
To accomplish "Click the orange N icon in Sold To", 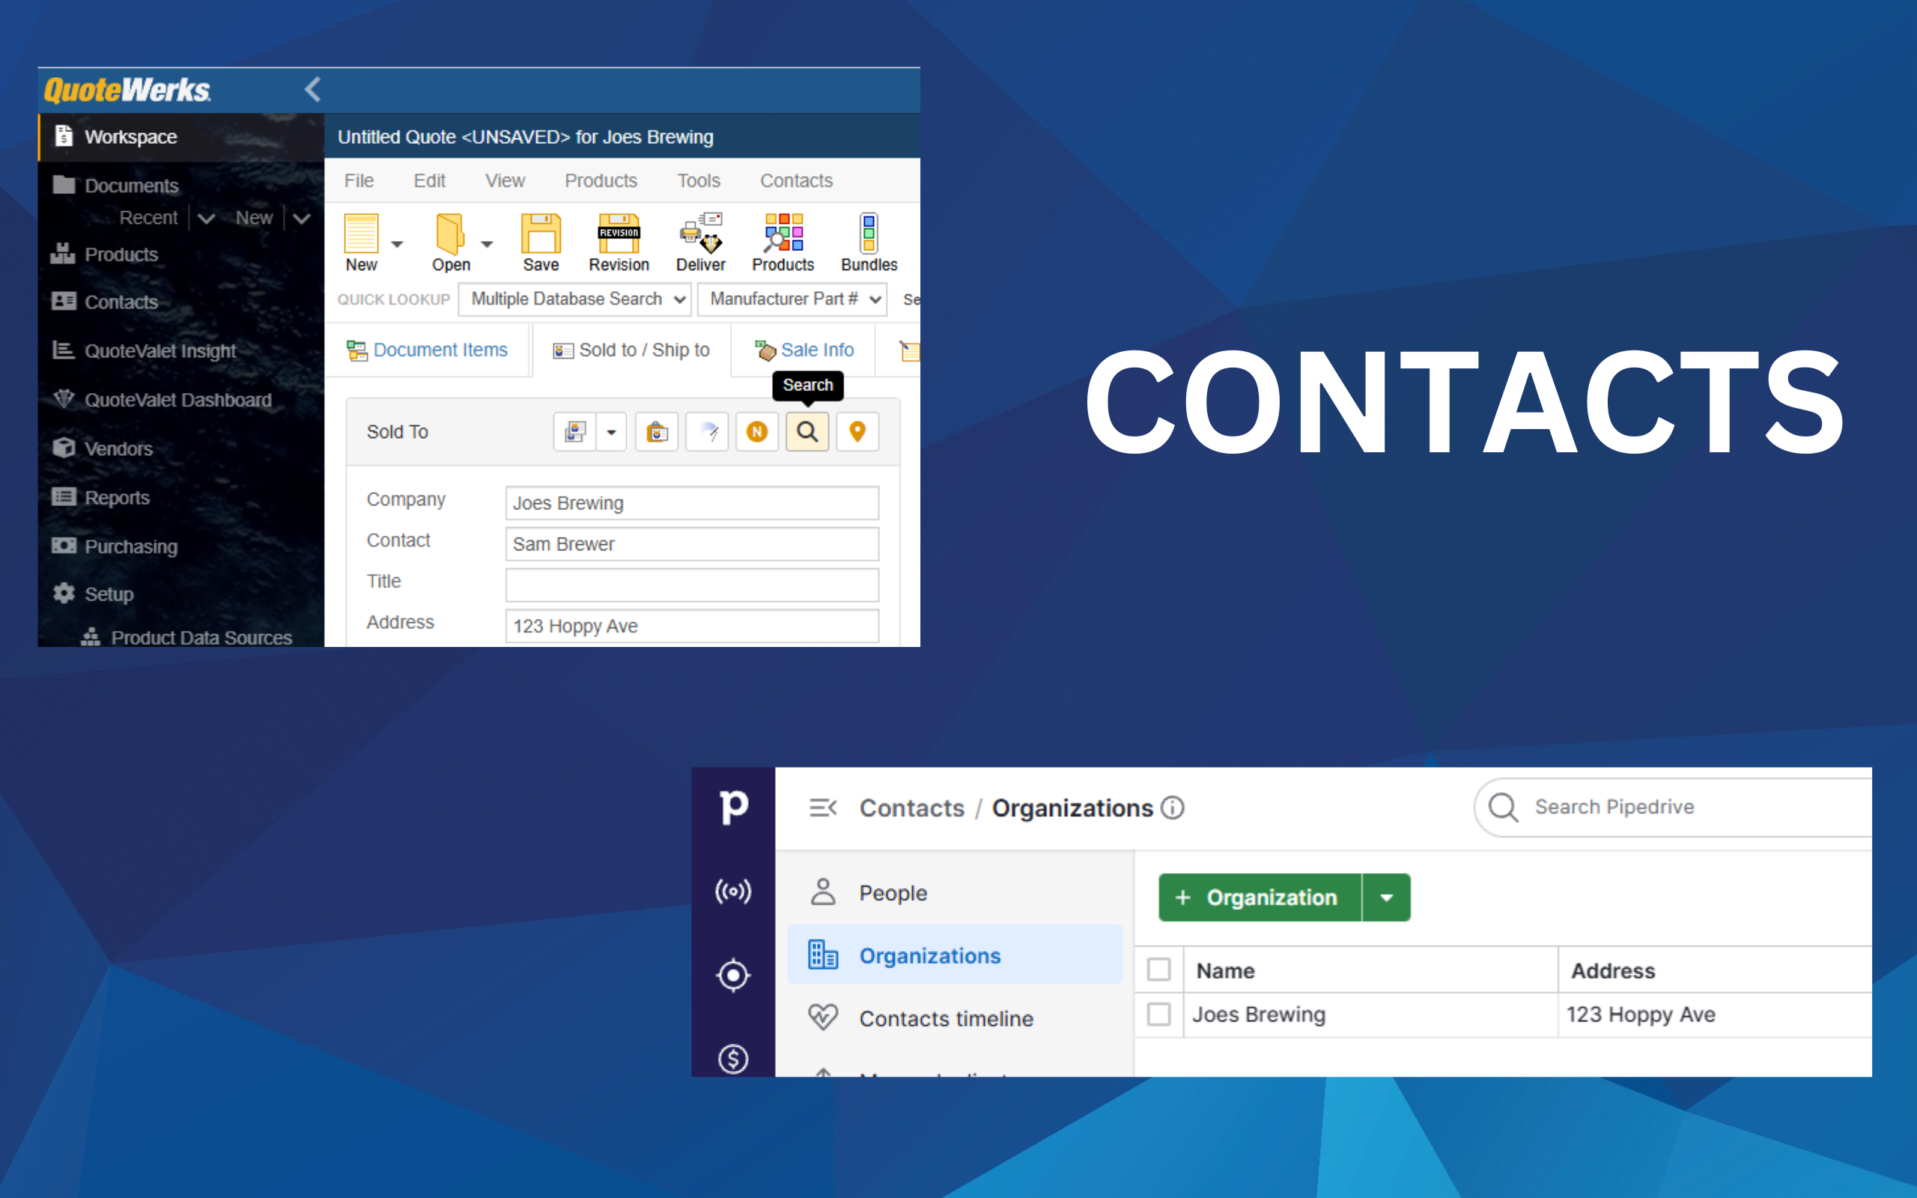I will [x=756, y=432].
